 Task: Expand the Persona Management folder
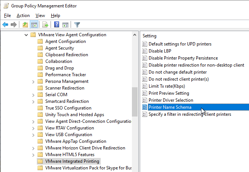click(x=33, y=82)
